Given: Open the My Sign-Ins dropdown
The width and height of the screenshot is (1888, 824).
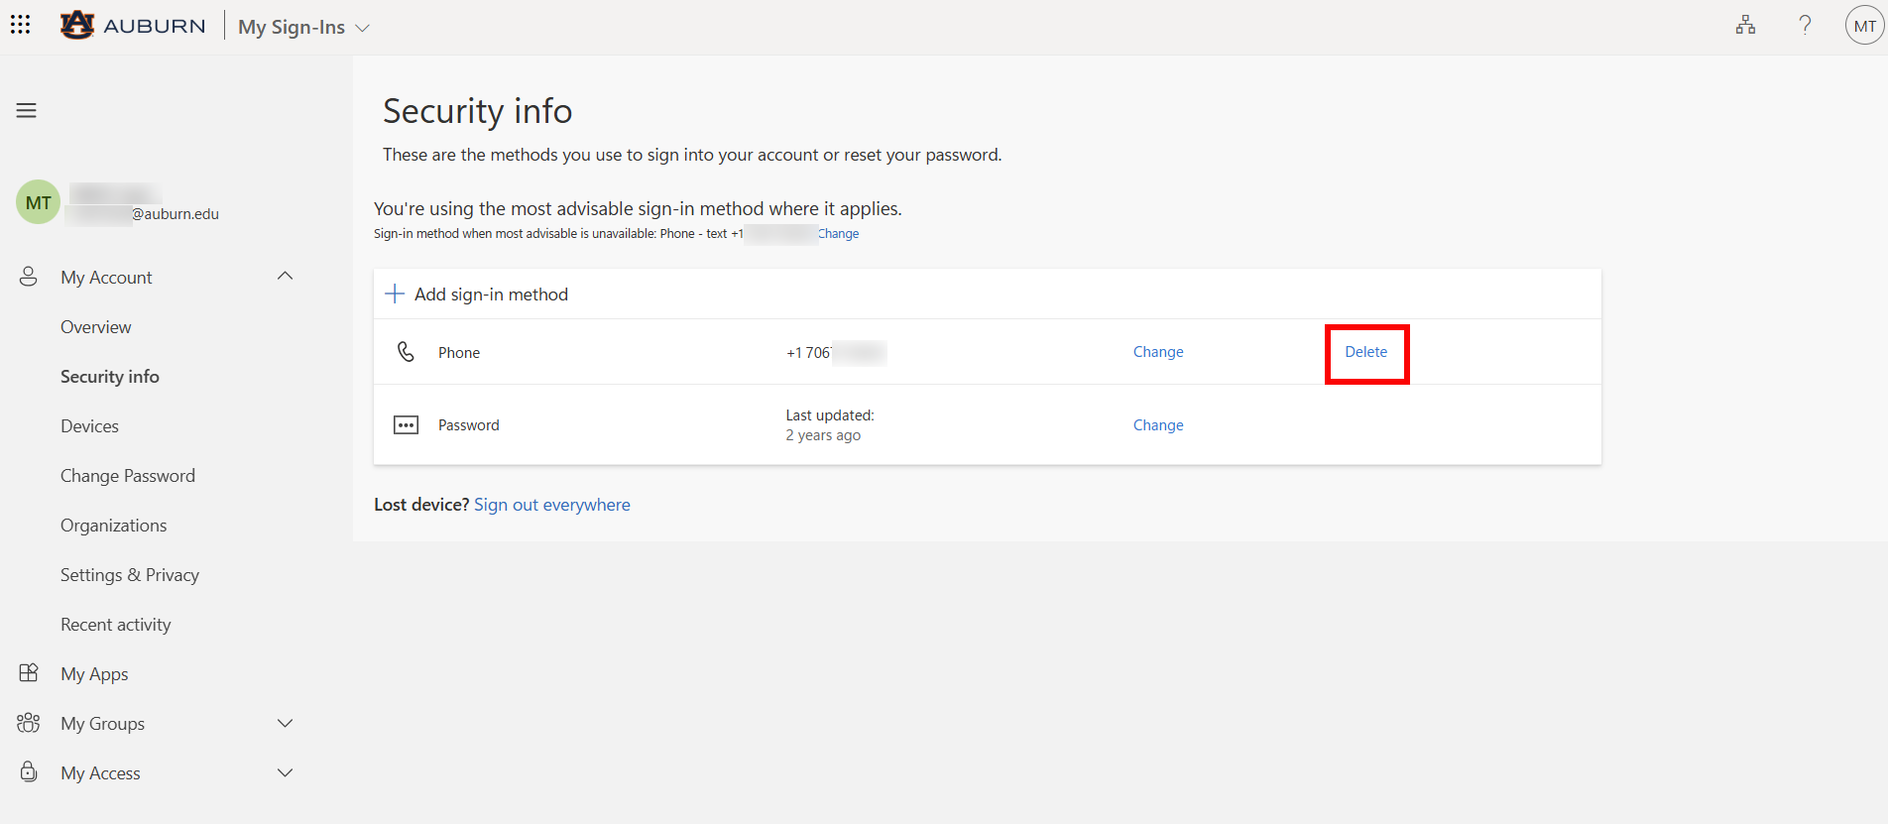Looking at the screenshot, I should (303, 28).
